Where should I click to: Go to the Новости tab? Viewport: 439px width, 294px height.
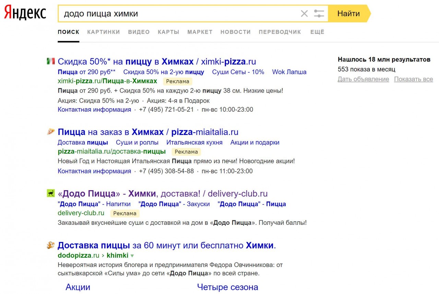236,32
